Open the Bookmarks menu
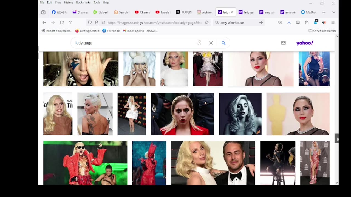This screenshot has height=197, width=351. (x=83, y=2)
